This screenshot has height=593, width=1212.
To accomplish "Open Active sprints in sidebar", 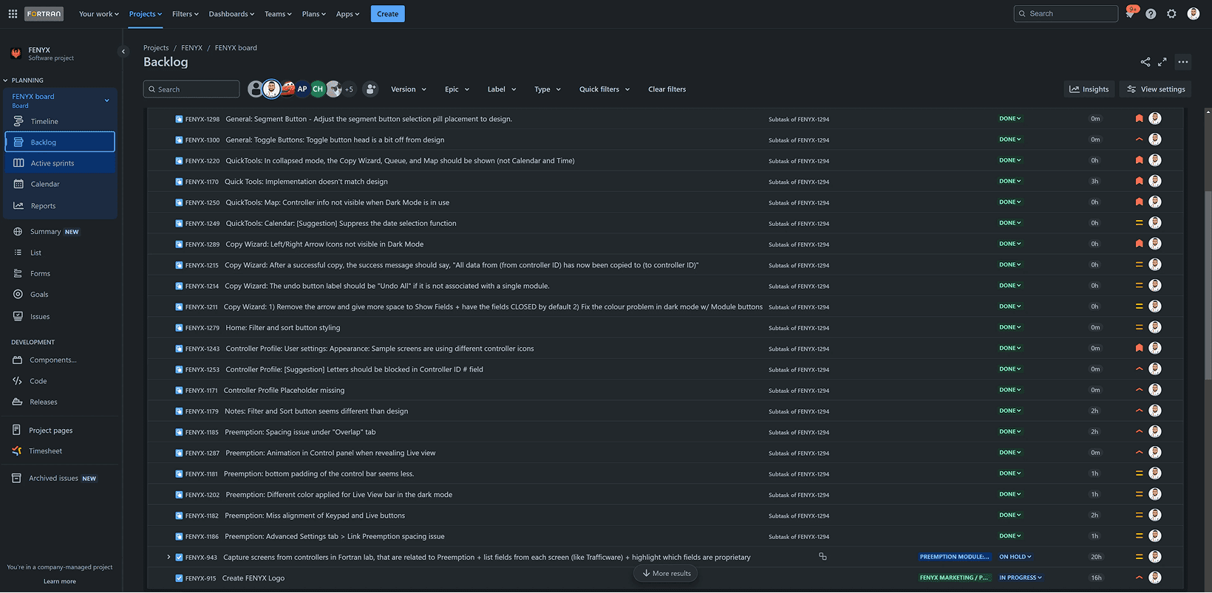I will point(60,163).
